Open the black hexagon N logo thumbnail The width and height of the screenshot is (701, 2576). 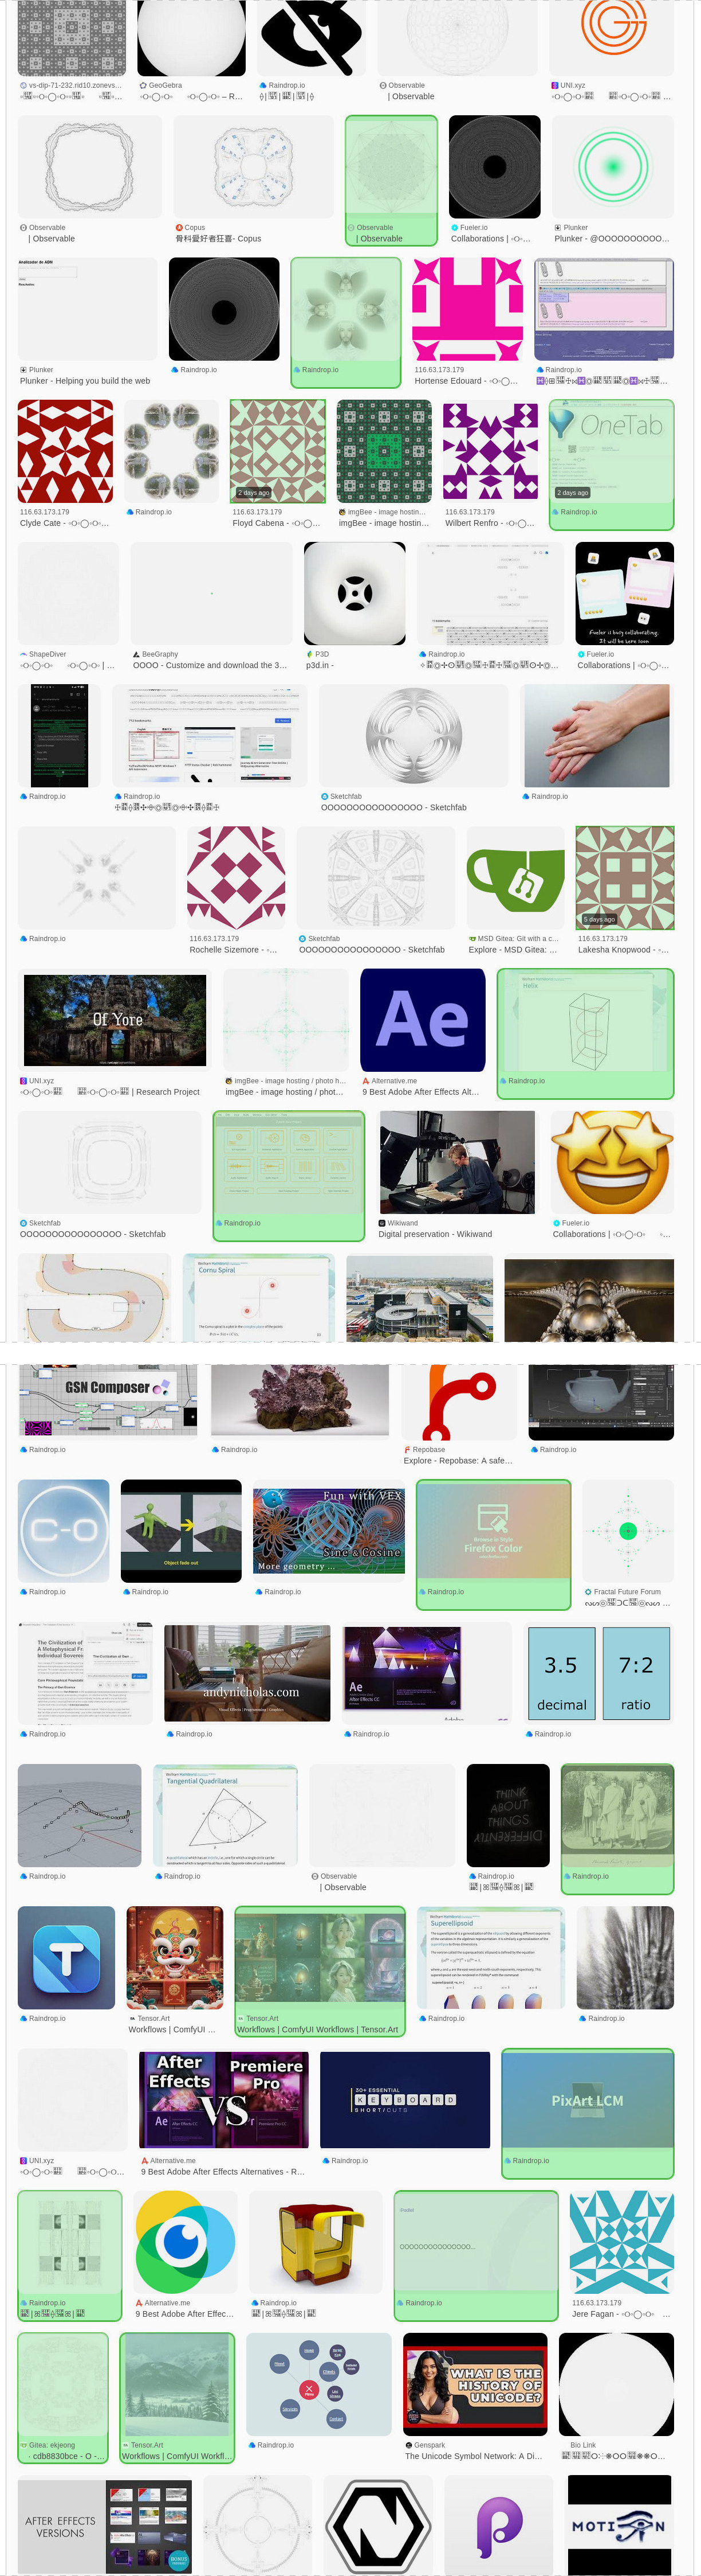[379, 2525]
